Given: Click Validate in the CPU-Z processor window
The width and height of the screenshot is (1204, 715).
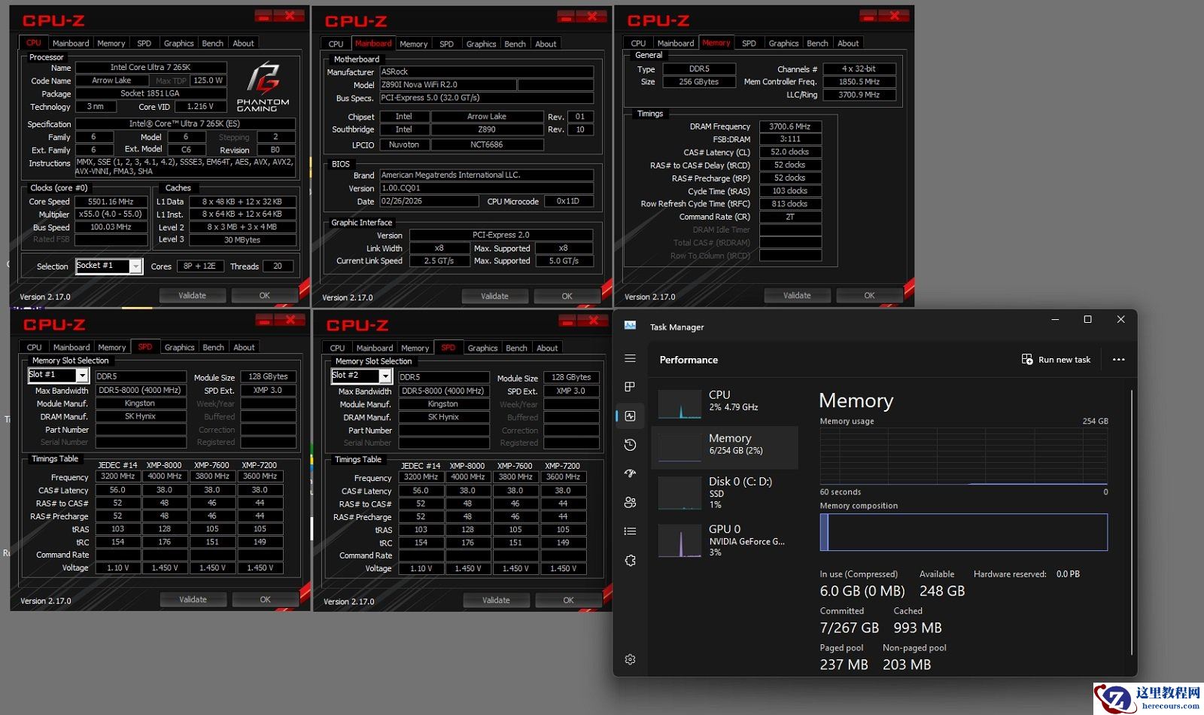Looking at the screenshot, I should (x=192, y=295).
